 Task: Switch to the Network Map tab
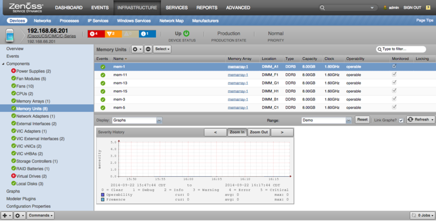tap(171, 21)
